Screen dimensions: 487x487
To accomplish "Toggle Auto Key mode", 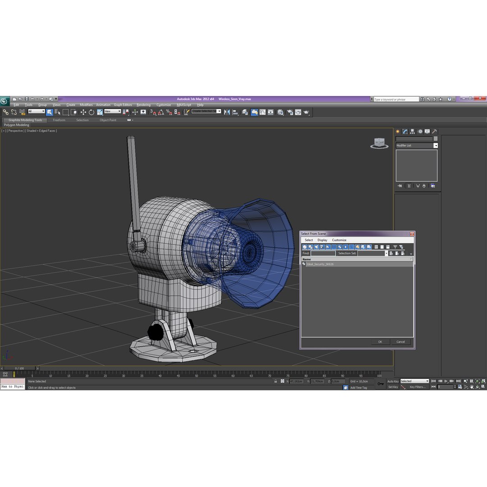I will (x=393, y=381).
